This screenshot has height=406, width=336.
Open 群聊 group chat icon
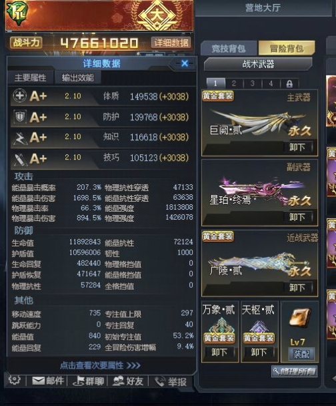79,381
